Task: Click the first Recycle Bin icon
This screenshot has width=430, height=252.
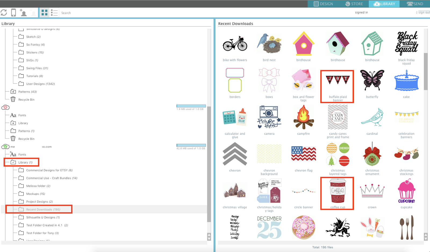Action: [x=13, y=99]
